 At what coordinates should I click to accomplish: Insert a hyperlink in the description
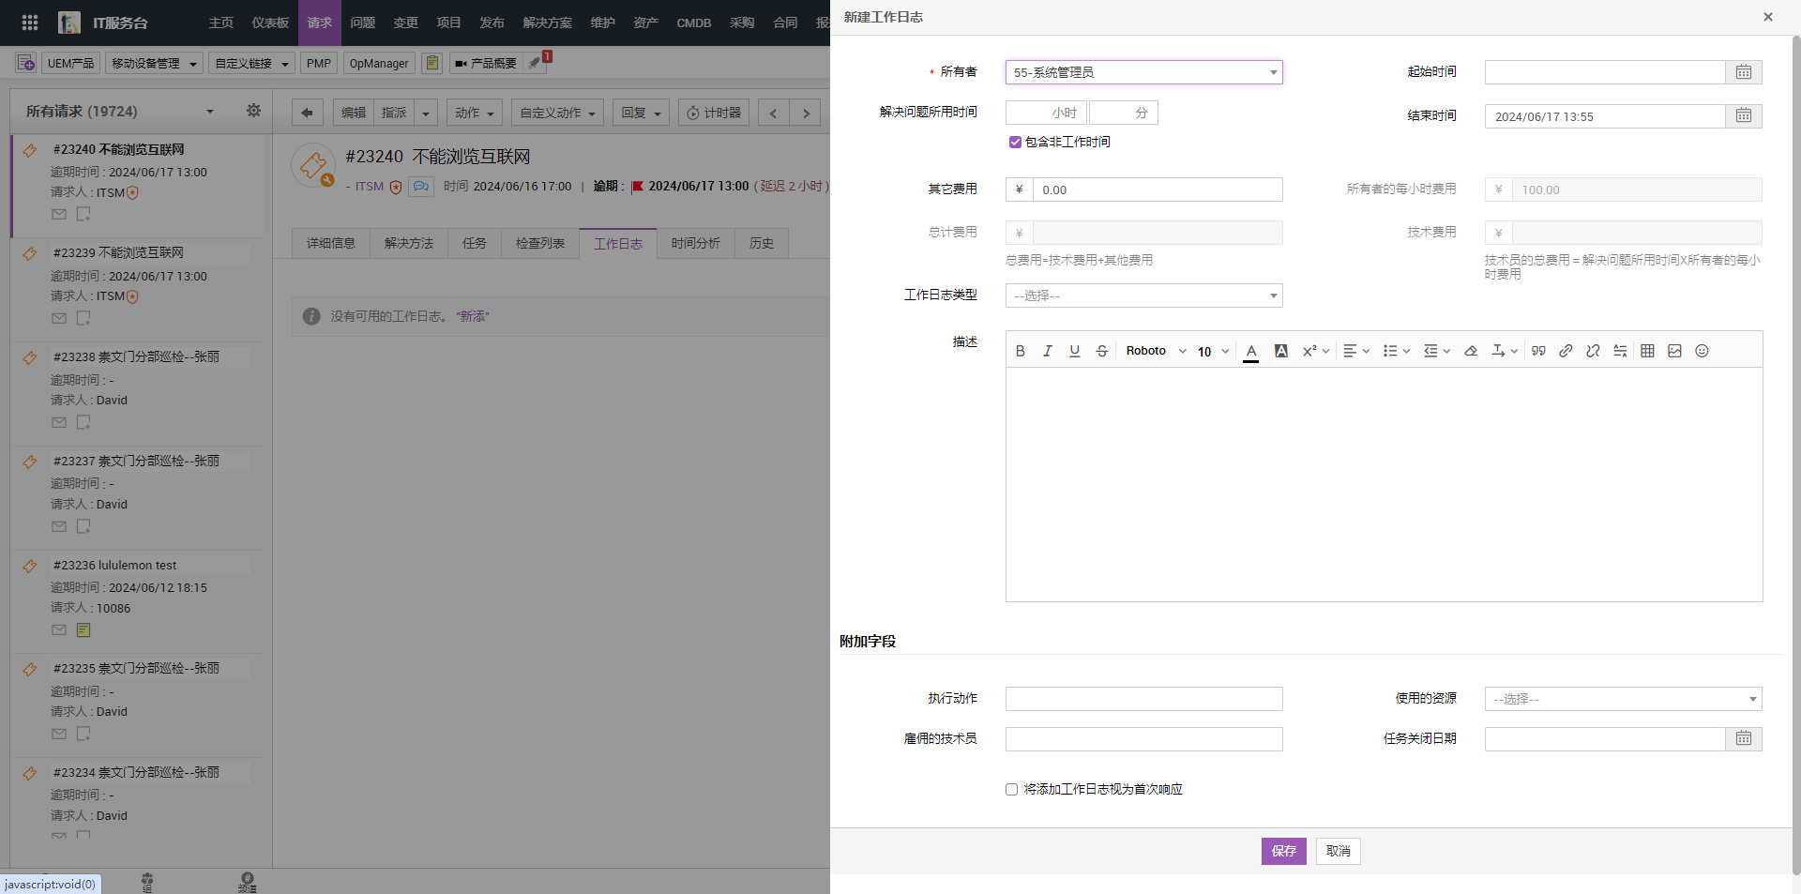click(x=1566, y=351)
